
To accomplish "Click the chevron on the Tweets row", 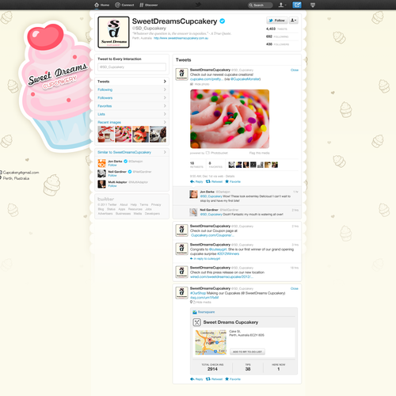I will point(165,82).
